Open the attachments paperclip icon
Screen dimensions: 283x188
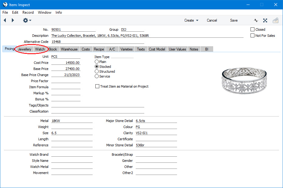tap(275, 20)
